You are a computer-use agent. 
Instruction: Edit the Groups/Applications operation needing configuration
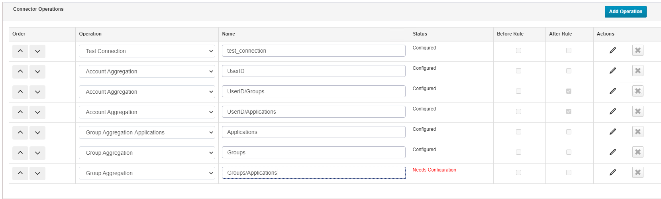pos(612,172)
